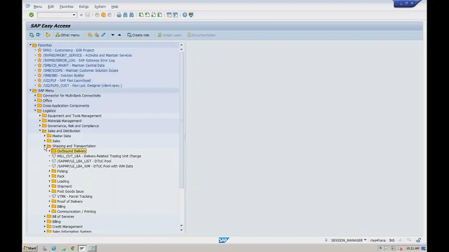Click the lock icon in status bar
This screenshot has height=252, width=449.
418,240
